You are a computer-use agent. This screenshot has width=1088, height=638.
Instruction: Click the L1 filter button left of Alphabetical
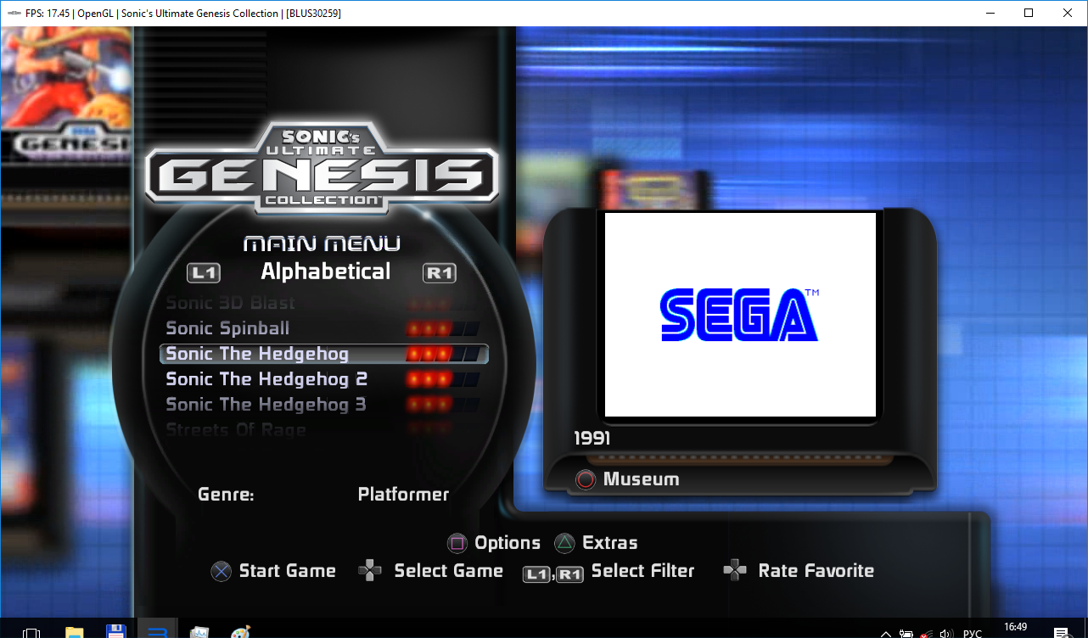[204, 273]
